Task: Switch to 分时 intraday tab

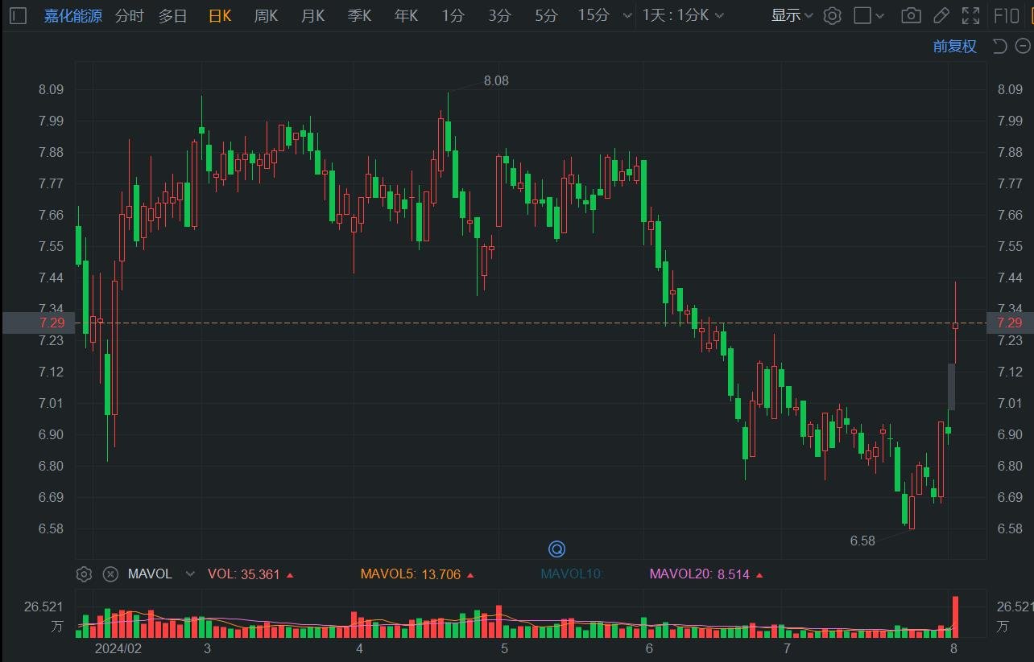Action: [129, 15]
